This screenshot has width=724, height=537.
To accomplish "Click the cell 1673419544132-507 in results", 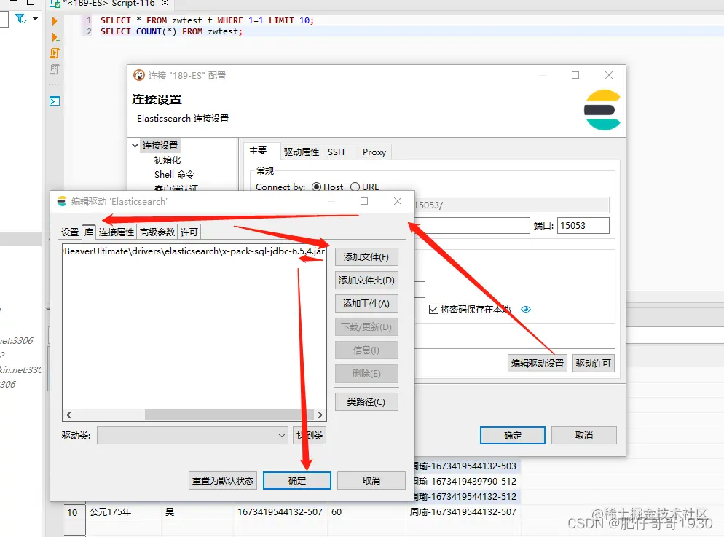I will [280, 512].
